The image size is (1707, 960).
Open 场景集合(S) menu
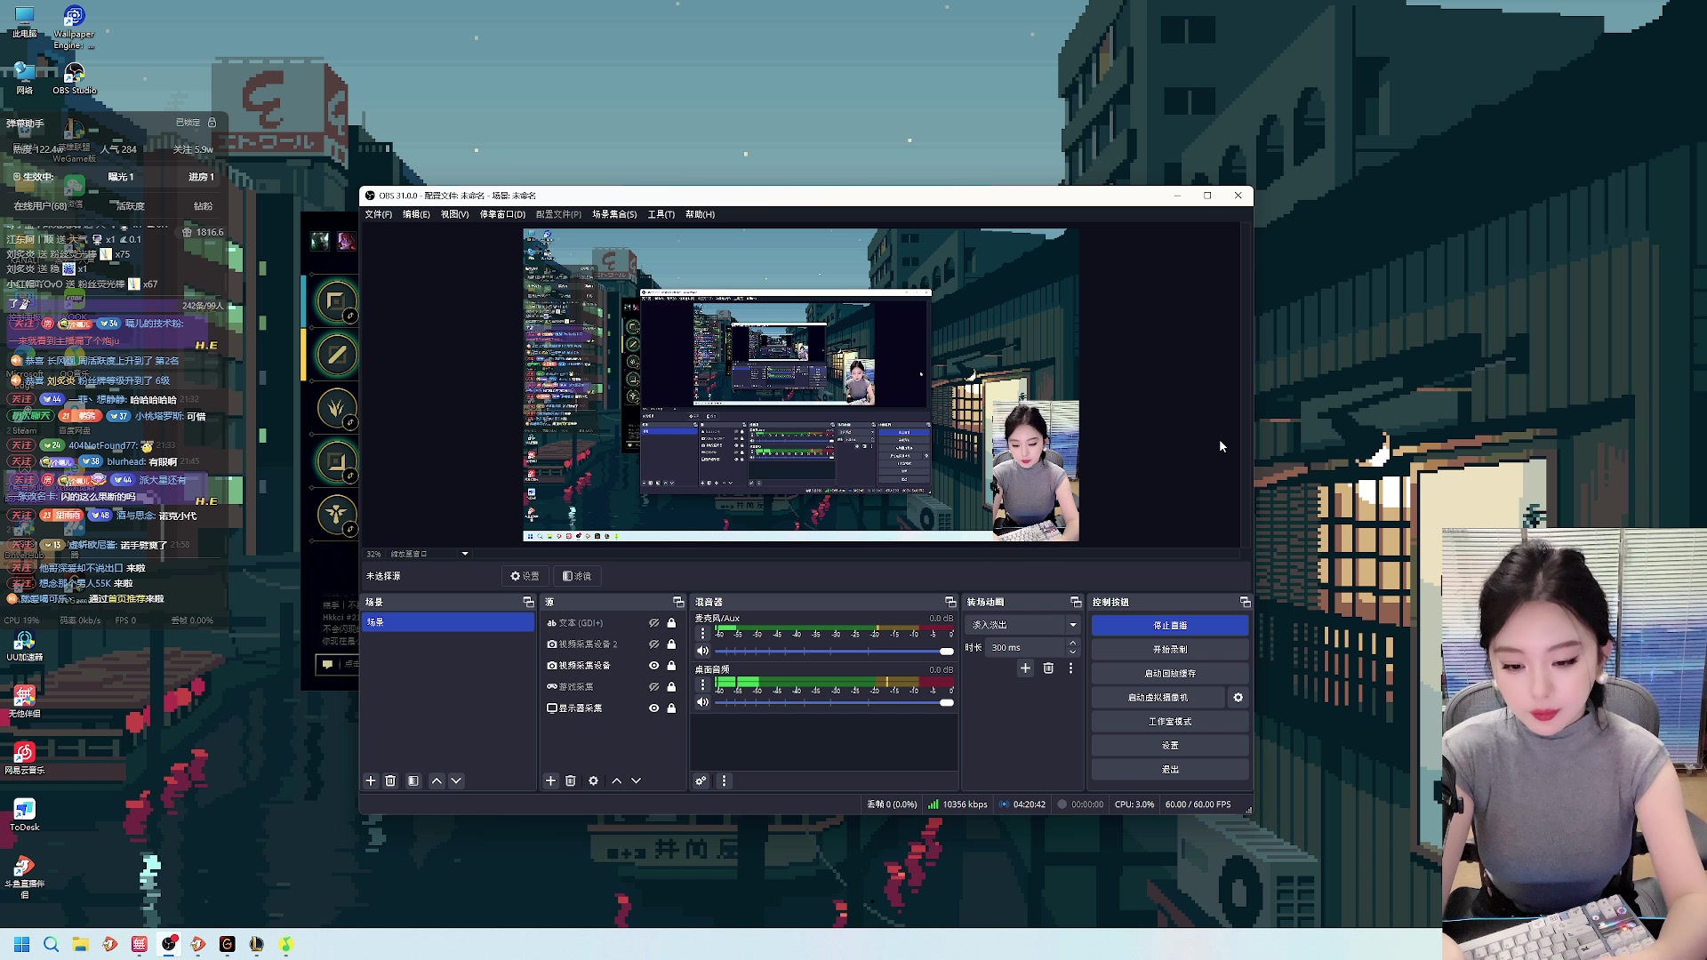point(614,214)
